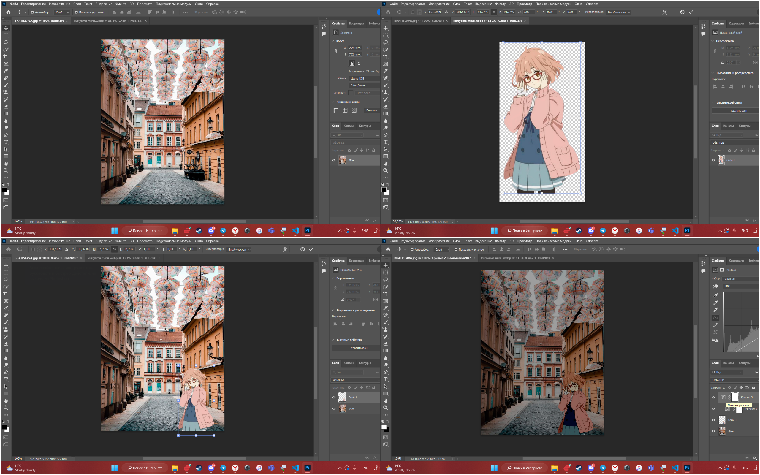760x475 pixels.
Task: Collapse the Быстрые действия section in top-right window
Action: (712, 103)
